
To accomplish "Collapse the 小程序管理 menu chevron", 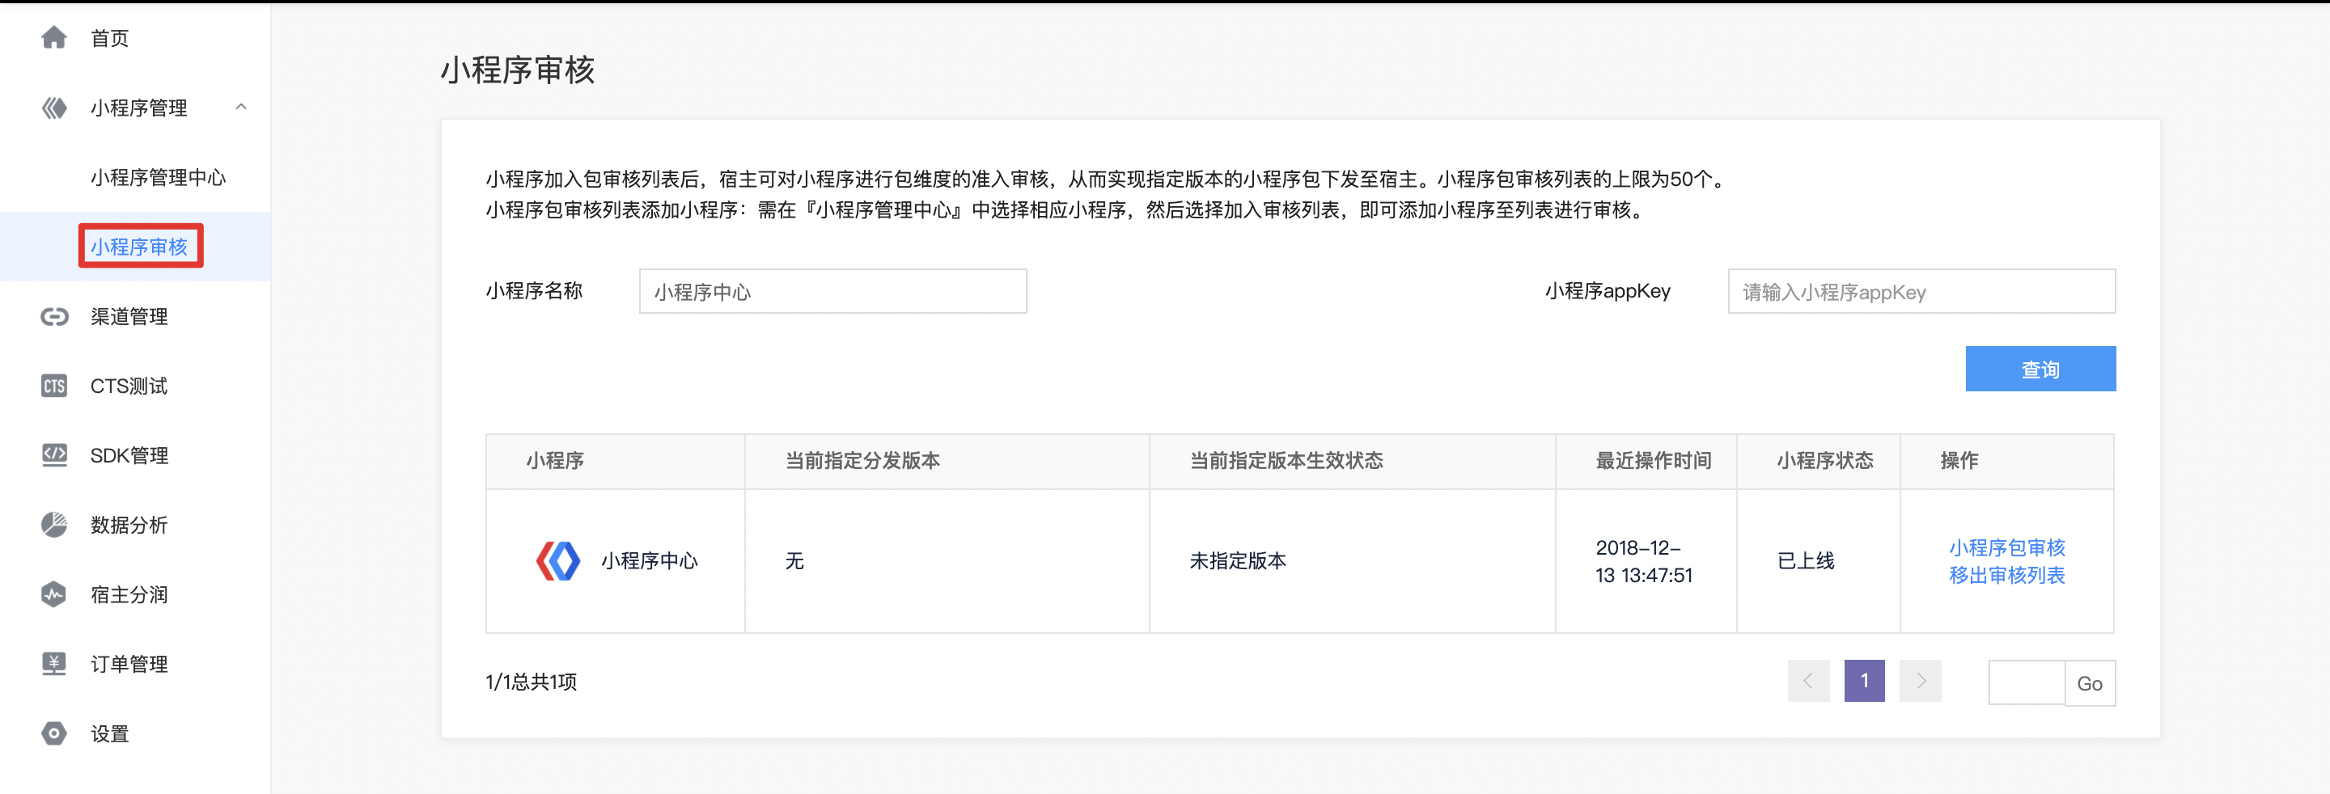I will pyautogui.click(x=240, y=108).
